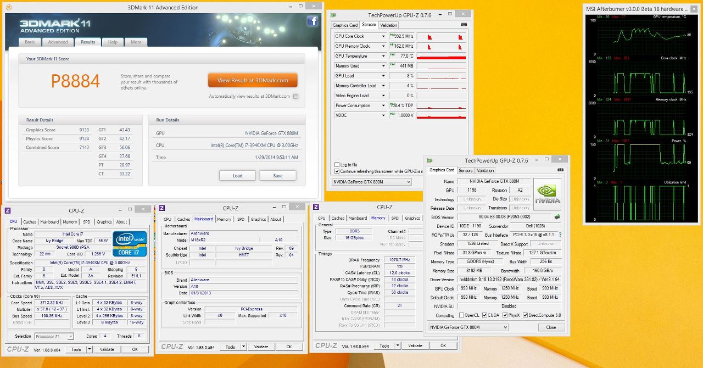Switch to the Advanced tab in 3DMark 11

pyautogui.click(x=58, y=42)
